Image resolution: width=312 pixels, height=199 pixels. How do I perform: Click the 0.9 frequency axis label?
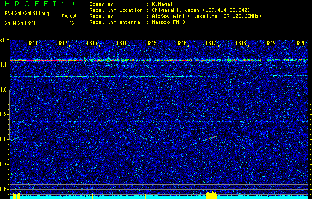4,114
